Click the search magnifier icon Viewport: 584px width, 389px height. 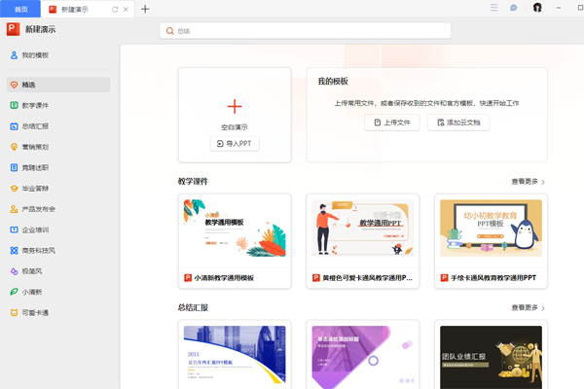coord(170,31)
